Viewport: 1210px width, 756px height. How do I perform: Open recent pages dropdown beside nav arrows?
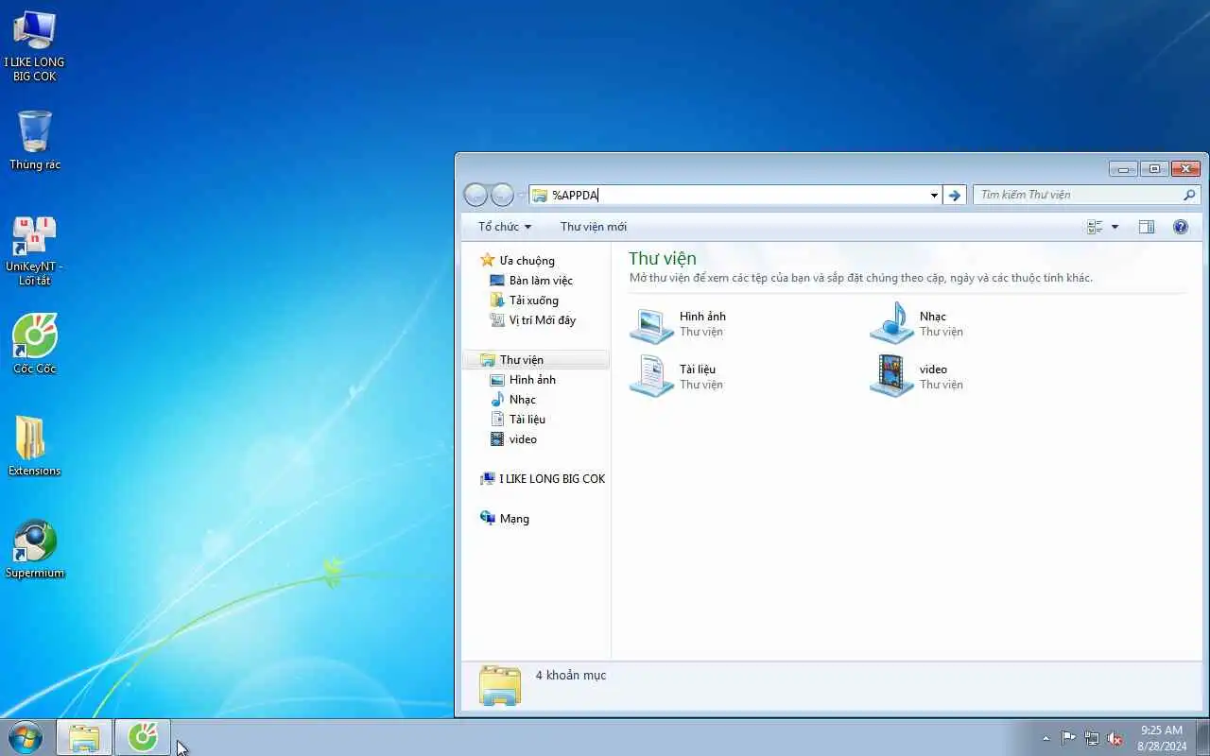coord(521,196)
